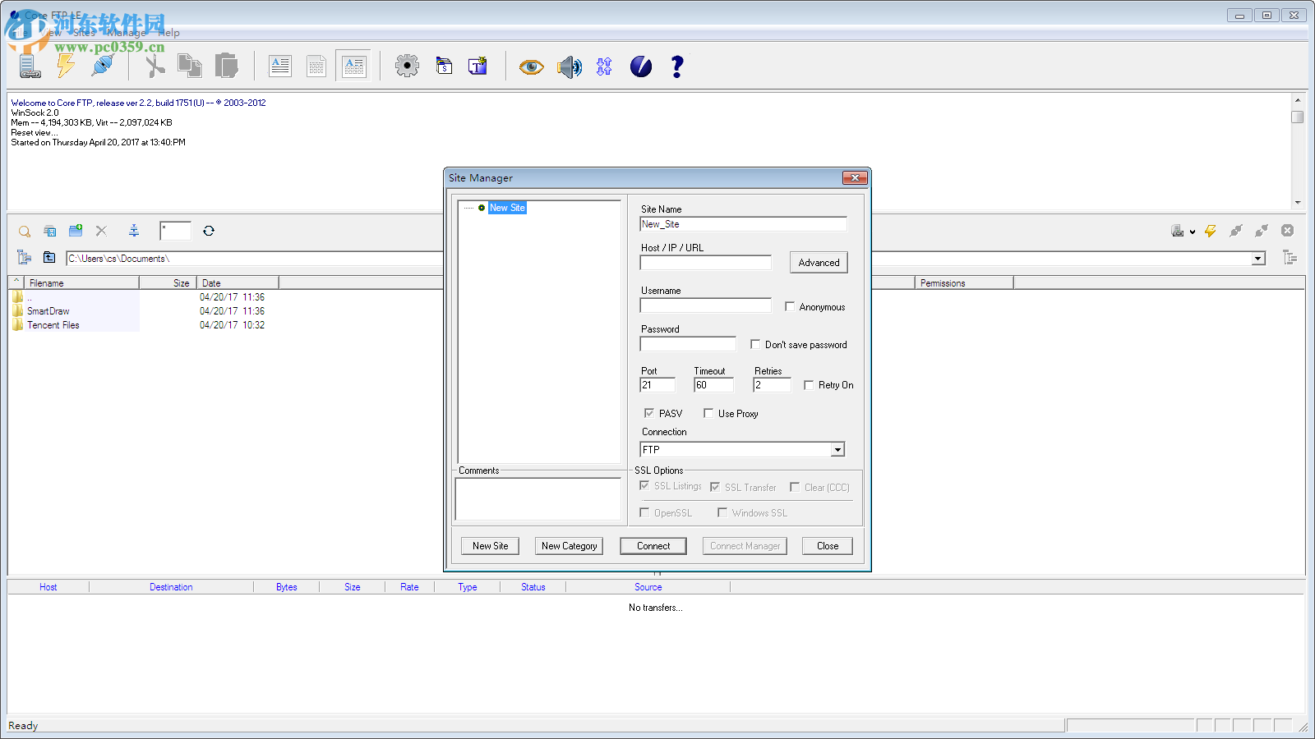The width and height of the screenshot is (1315, 739).
Task: Enable the Anonymous login checkbox
Action: pyautogui.click(x=790, y=306)
